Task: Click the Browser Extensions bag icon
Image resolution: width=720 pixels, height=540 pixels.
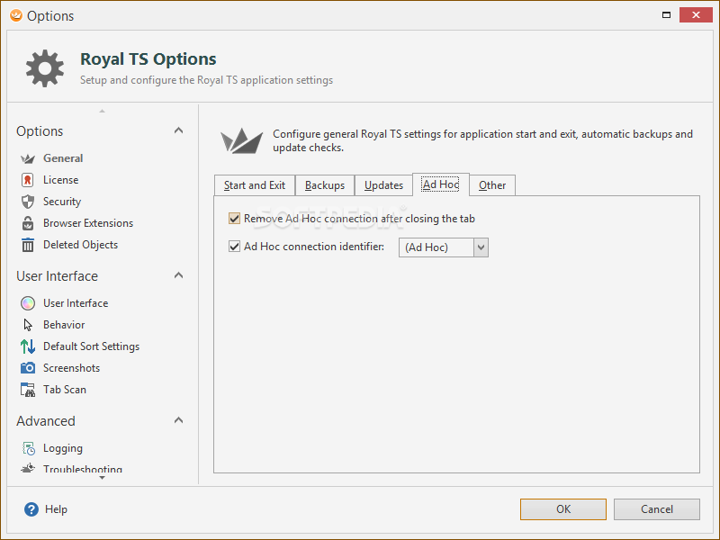Action: pyautogui.click(x=28, y=223)
